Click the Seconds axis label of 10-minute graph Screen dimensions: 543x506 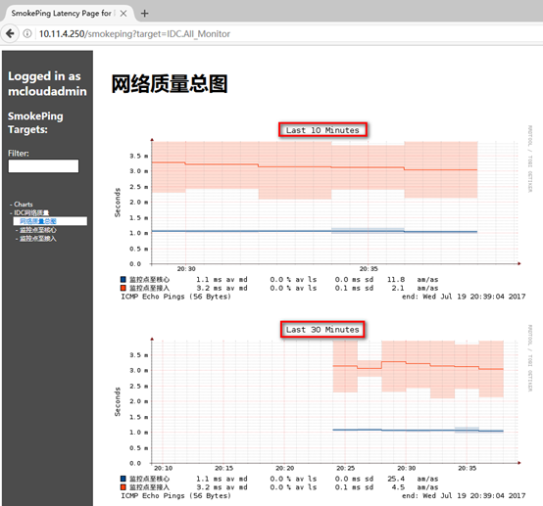coord(118,203)
